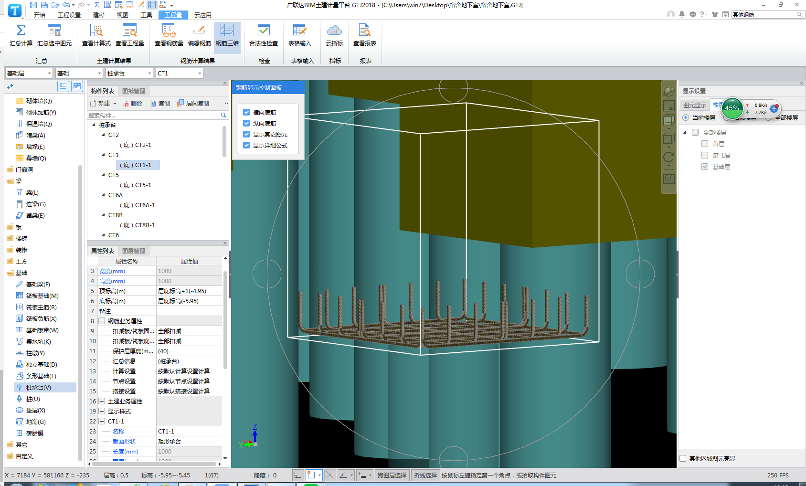Open 开始 ribbon tab
Image resolution: width=806 pixels, height=486 pixels.
pyautogui.click(x=40, y=15)
